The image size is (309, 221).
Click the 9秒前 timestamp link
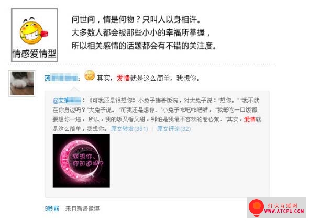click(x=52, y=208)
